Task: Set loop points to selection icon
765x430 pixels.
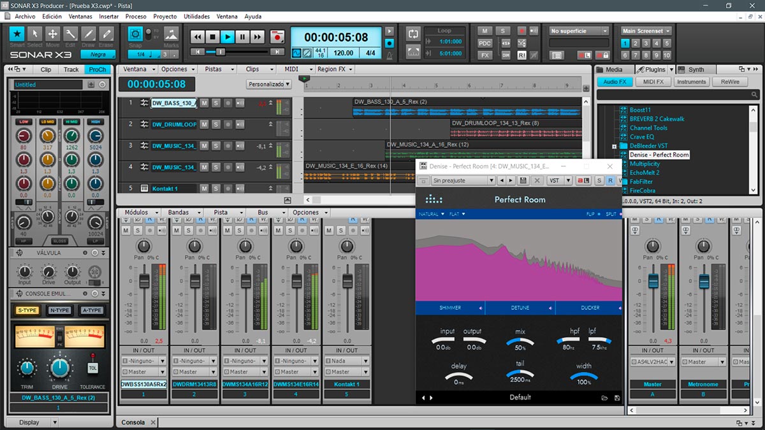Action: [x=413, y=52]
